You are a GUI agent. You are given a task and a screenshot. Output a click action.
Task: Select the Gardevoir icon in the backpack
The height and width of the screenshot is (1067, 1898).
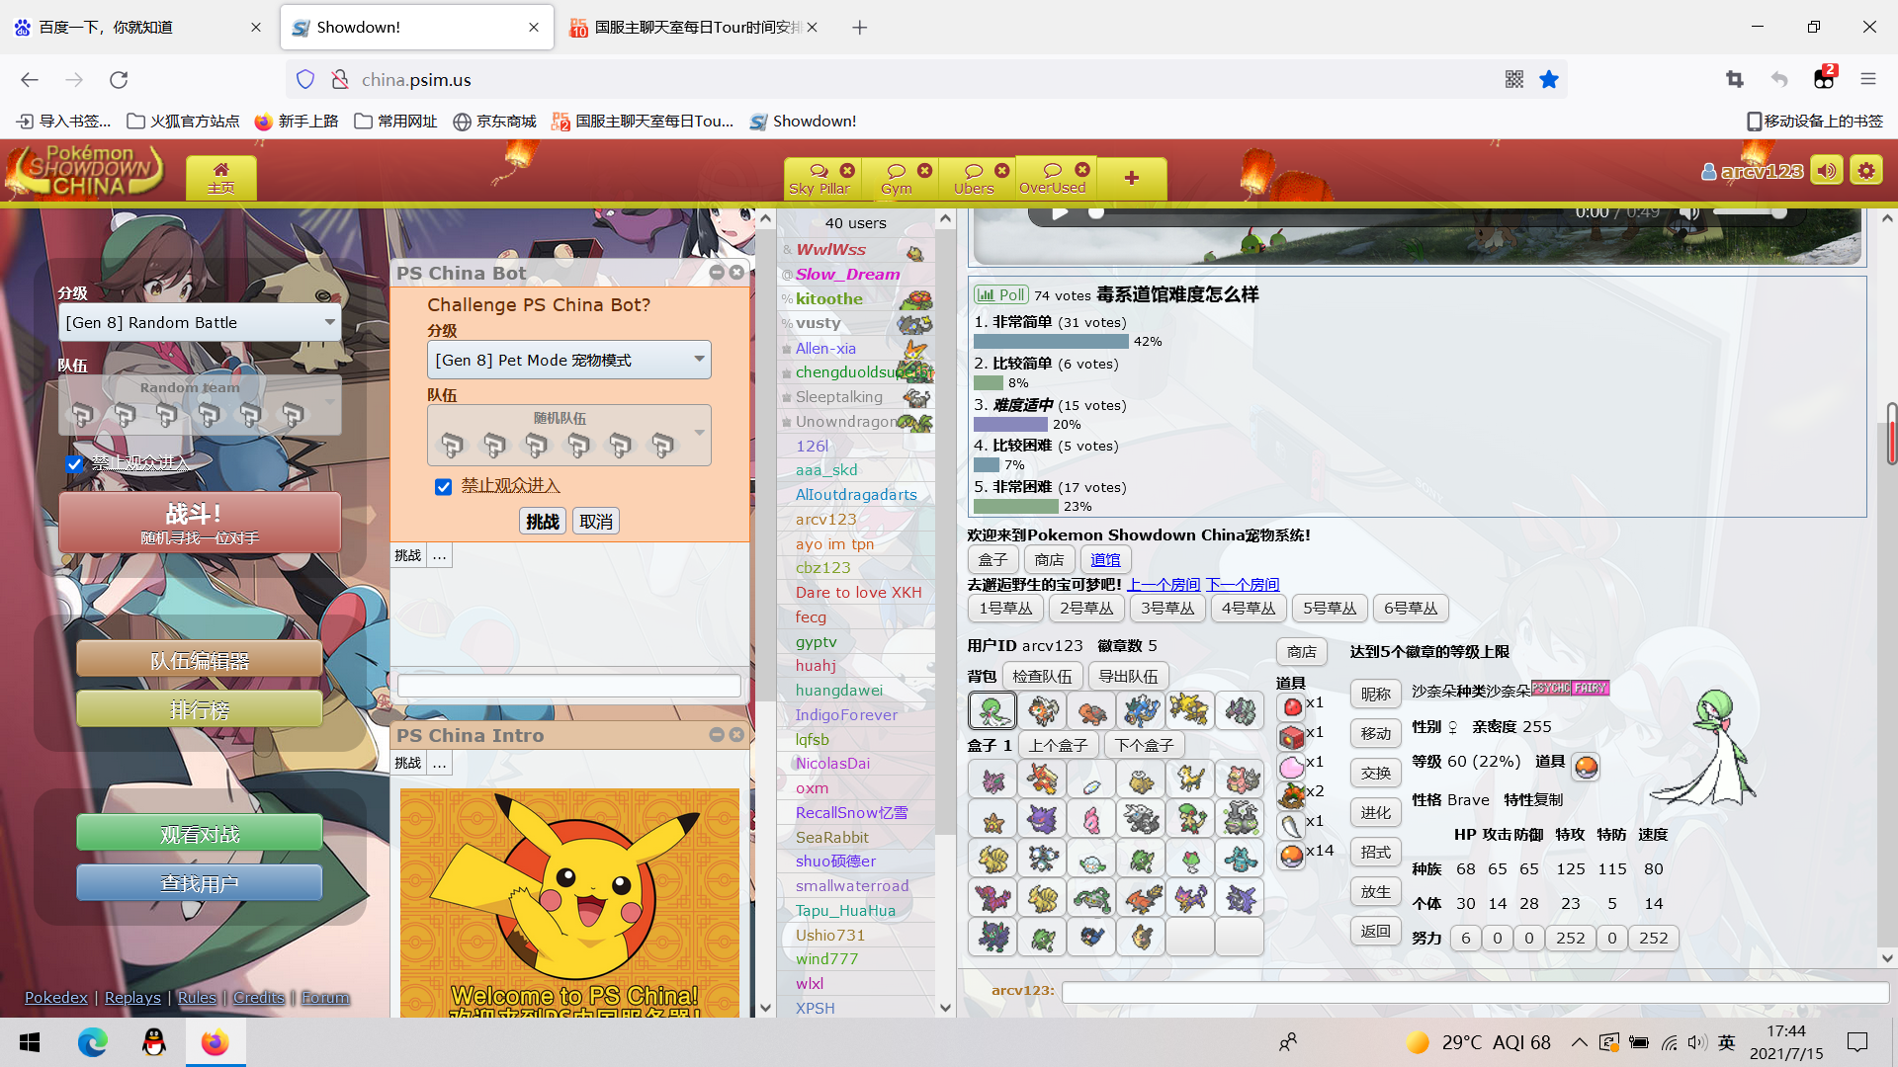coord(992,710)
